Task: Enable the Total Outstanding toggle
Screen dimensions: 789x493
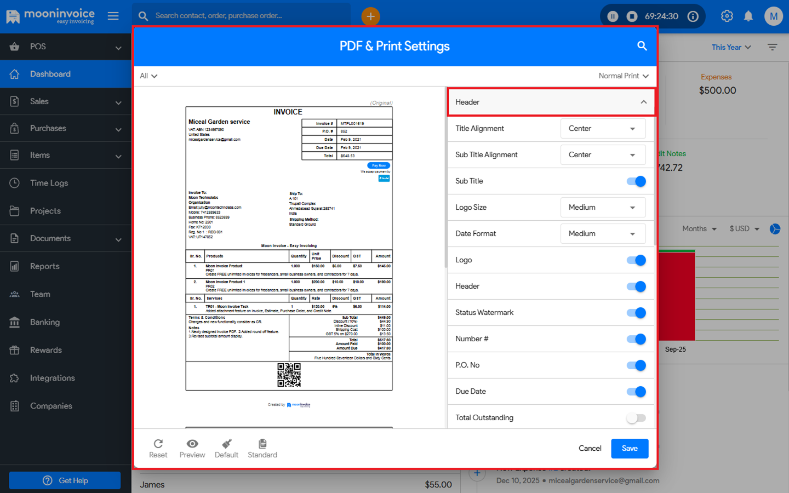Action: click(x=636, y=418)
